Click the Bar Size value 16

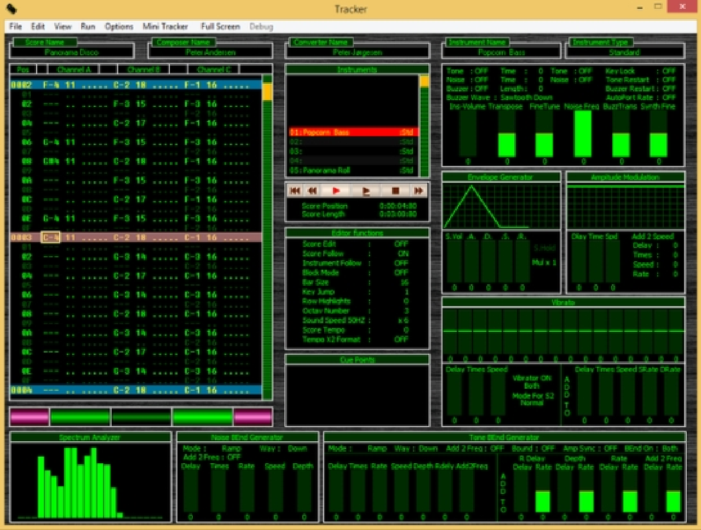tap(405, 282)
